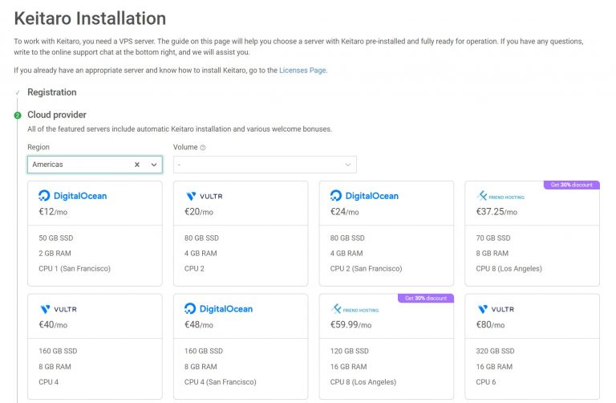616x403 pixels.
Task: Click DigitalOcean logo on the €24/mo card
Action: pos(364,196)
